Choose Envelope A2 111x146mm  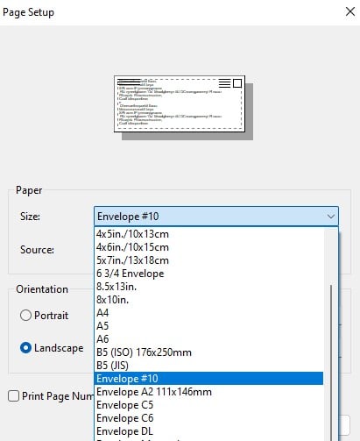pyautogui.click(x=208, y=392)
